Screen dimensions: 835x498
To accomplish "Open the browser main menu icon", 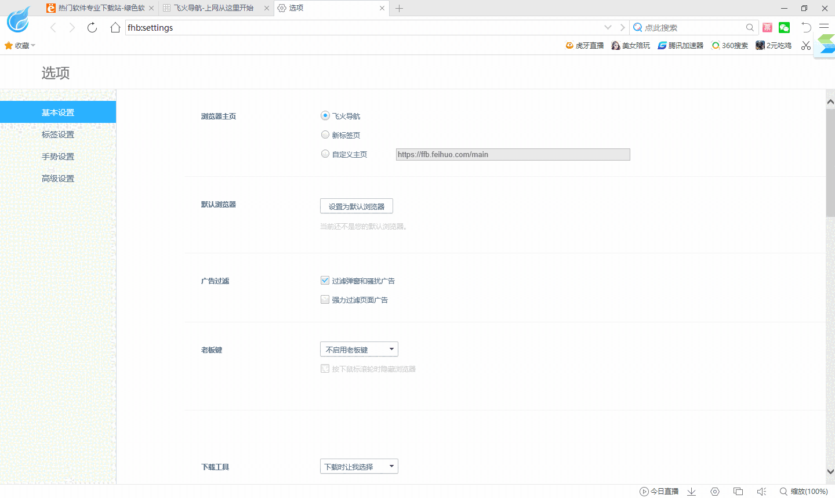I will pyautogui.click(x=824, y=27).
